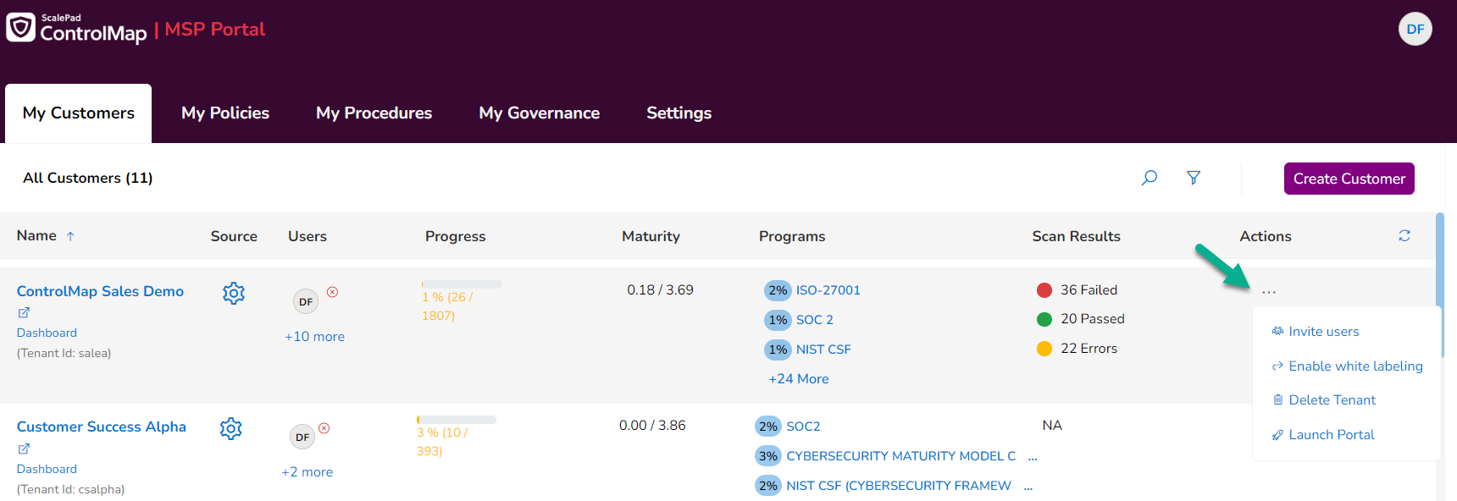The height and width of the screenshot is (501, 1457).
Task: Open Customer Success Alpha customer link
Action: coord(102,427)
